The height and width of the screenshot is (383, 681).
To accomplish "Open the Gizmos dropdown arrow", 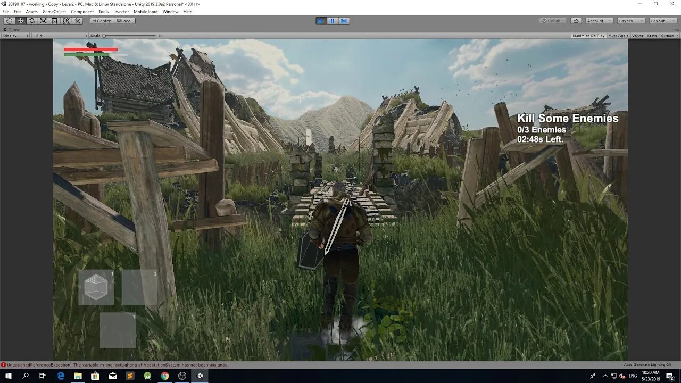I will coord(677,36).
